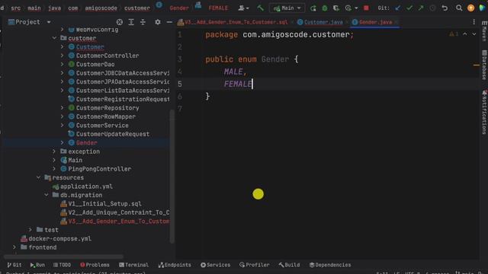Click Collapse All icon in Project panel
This screenshot has width=488, height=274.
[143, 22]
